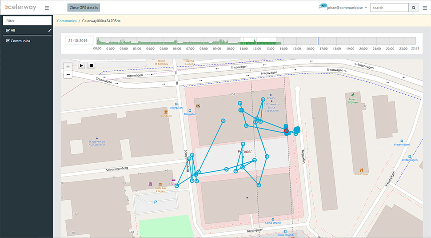This screenshot has width=431, height=238.
Task: Click the red highlighted GPS point
Action: click(286, 131)
